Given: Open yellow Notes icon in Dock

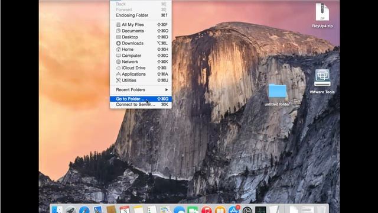Looking at the screenshot, I should tap(138, 210).
